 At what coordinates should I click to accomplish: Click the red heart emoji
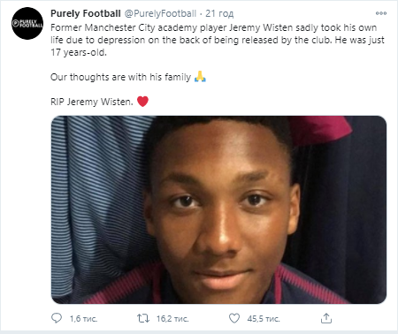click(x=142, y=102)
